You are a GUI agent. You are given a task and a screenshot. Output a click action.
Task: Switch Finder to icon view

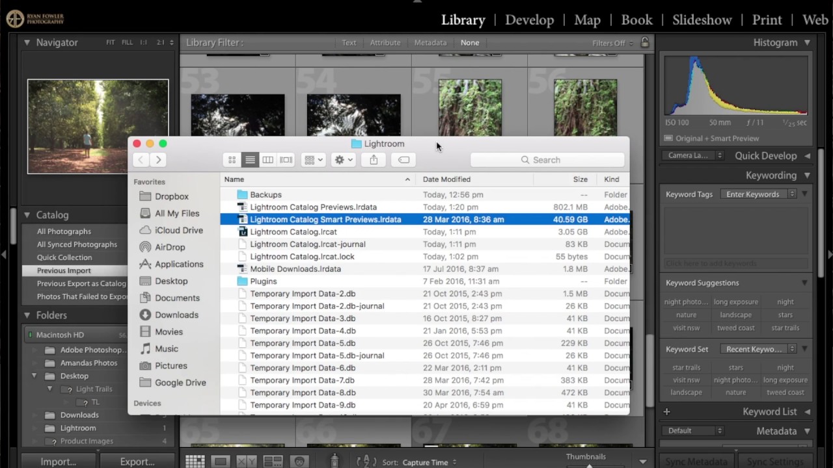click(x=232, y=160)
